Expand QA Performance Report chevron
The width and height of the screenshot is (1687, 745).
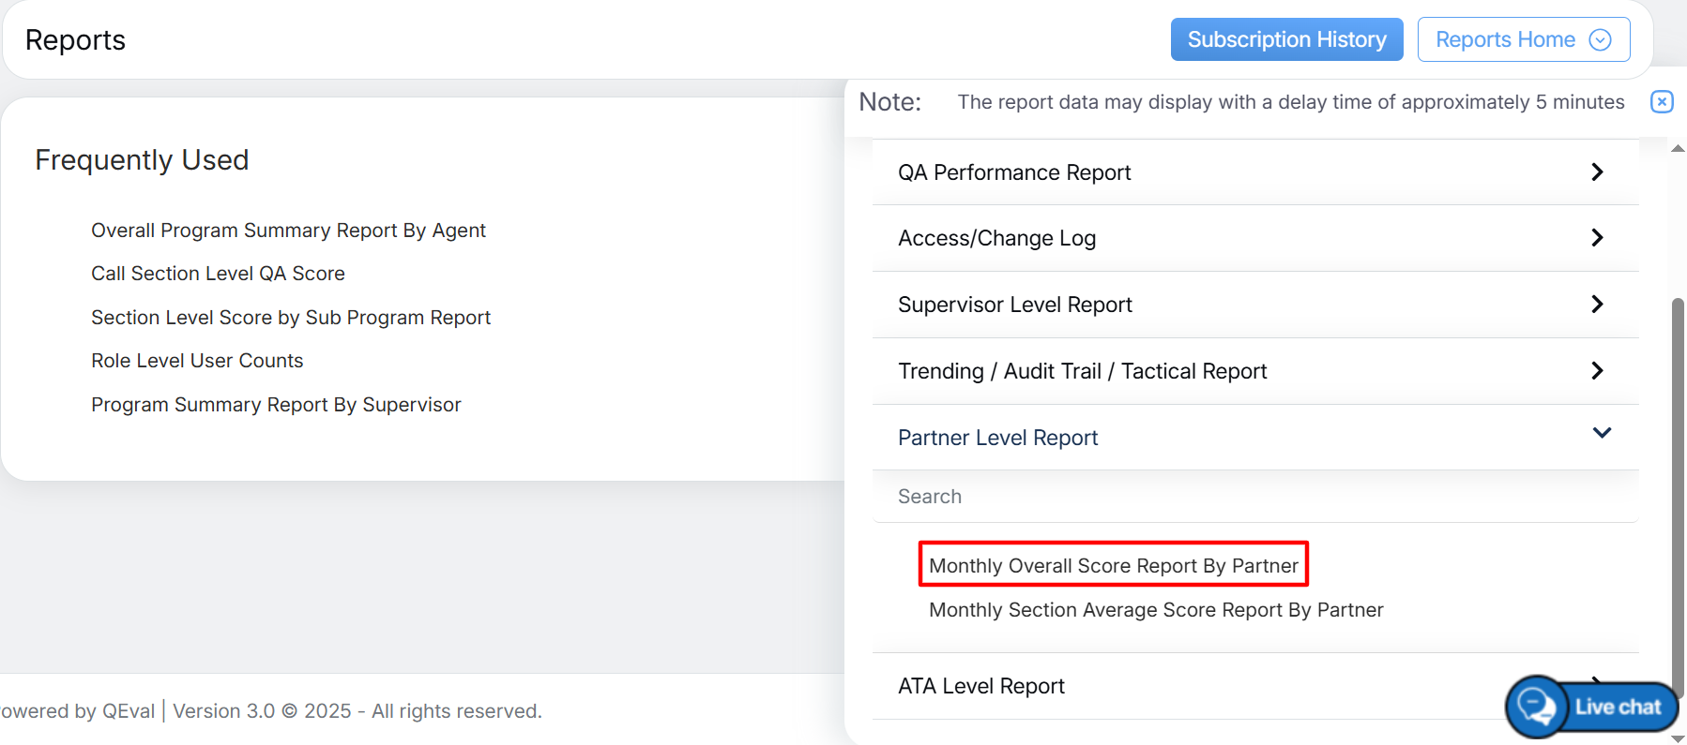1597,172
